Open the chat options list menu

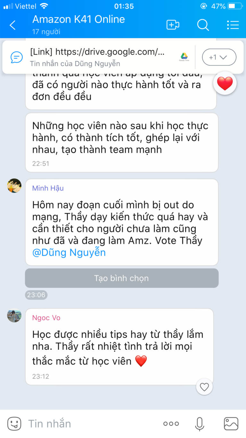(233, 25)
